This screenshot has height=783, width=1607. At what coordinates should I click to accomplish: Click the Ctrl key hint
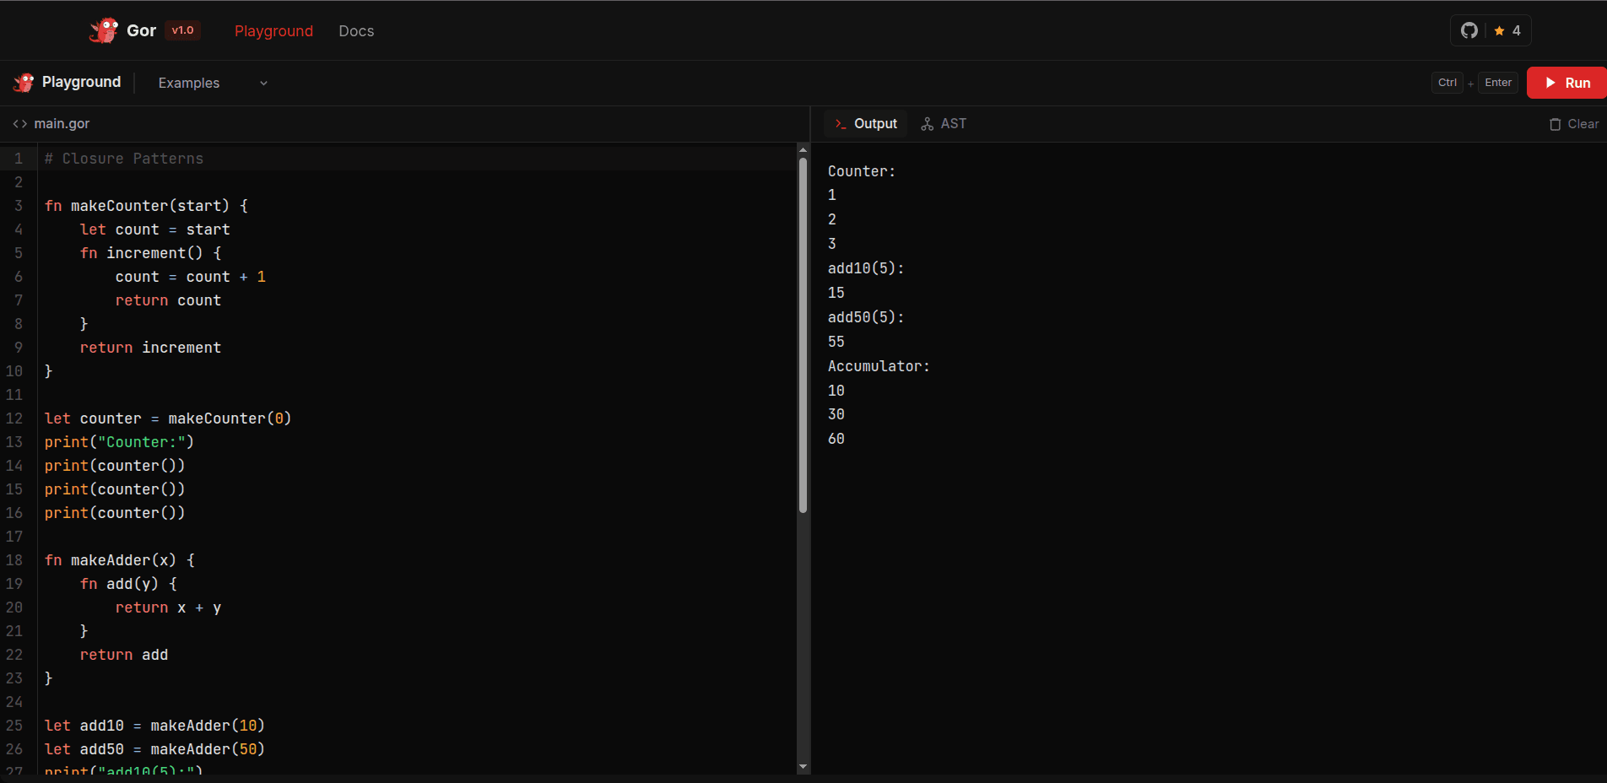[x=1447, y=83]
